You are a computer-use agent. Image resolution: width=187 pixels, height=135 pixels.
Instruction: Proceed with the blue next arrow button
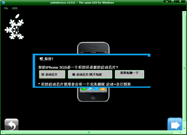tap(175, 124)
